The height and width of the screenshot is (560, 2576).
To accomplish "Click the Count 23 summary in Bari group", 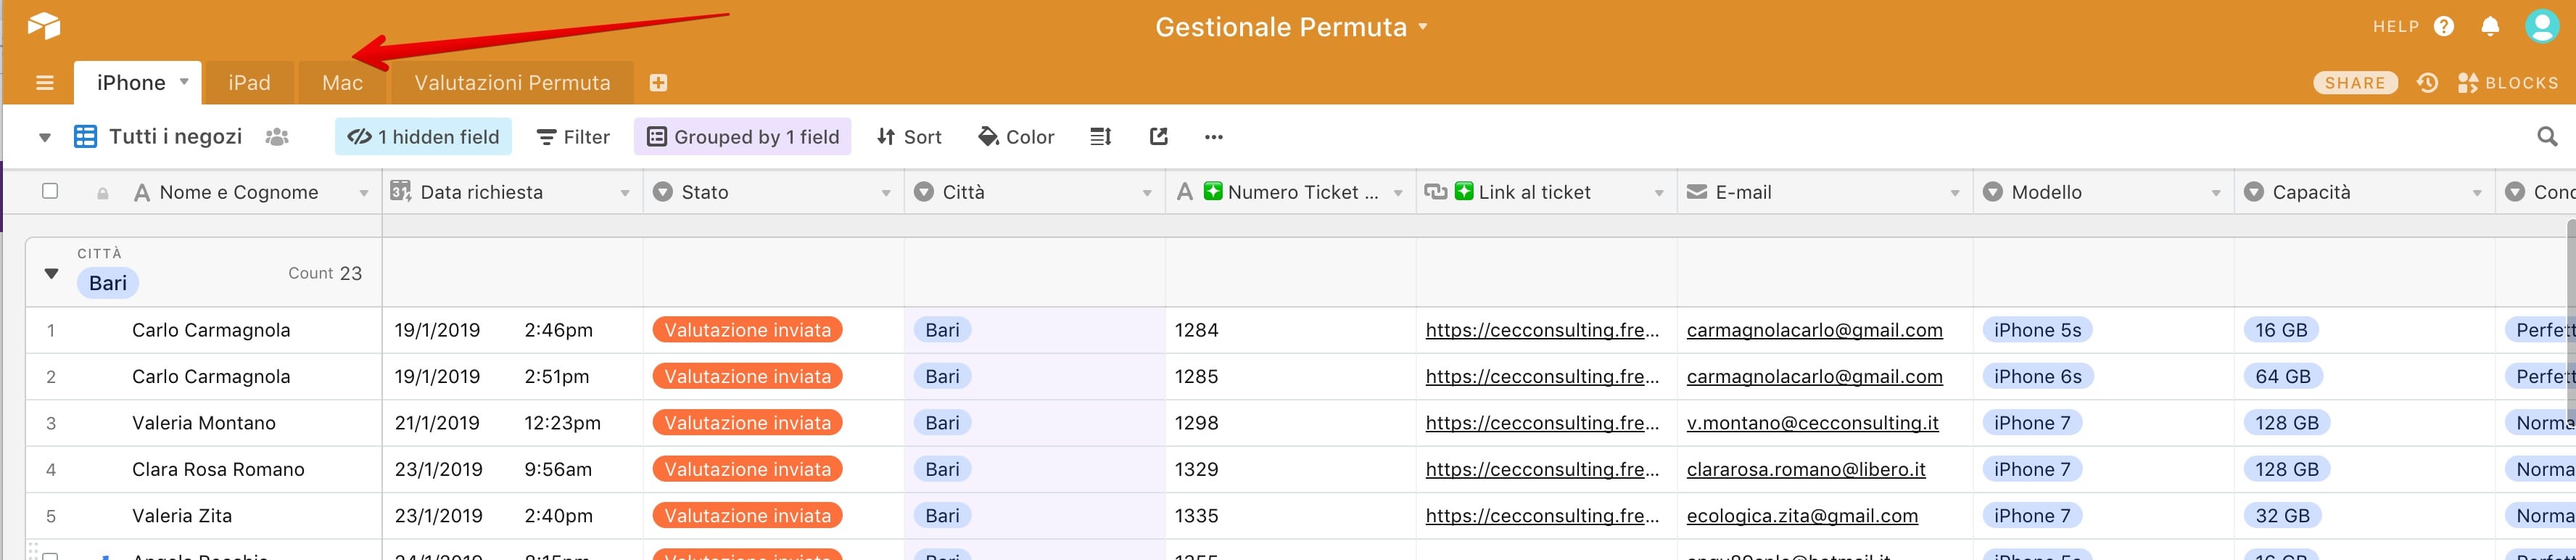I will coord(325,273).
